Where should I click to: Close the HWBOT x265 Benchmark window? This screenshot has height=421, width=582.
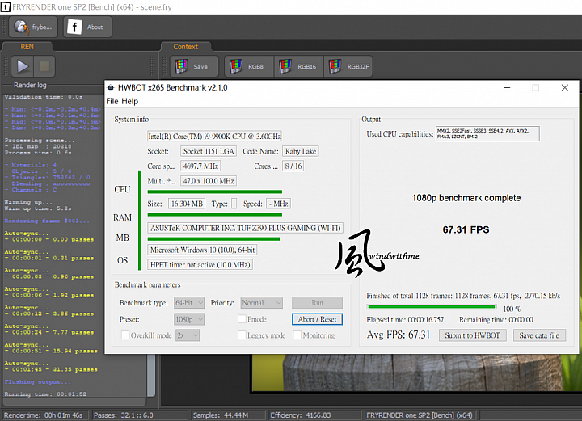564,87
